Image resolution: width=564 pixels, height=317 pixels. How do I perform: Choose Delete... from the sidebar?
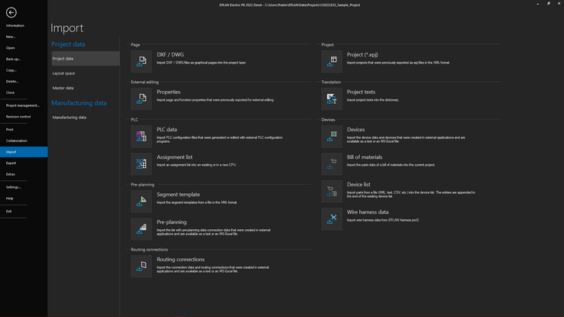click(24, 81)
